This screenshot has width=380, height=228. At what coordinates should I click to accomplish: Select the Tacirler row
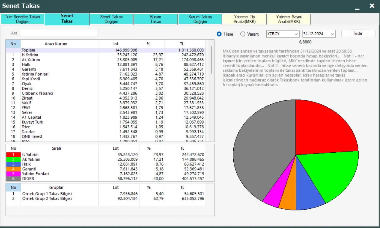pos(105,132)
